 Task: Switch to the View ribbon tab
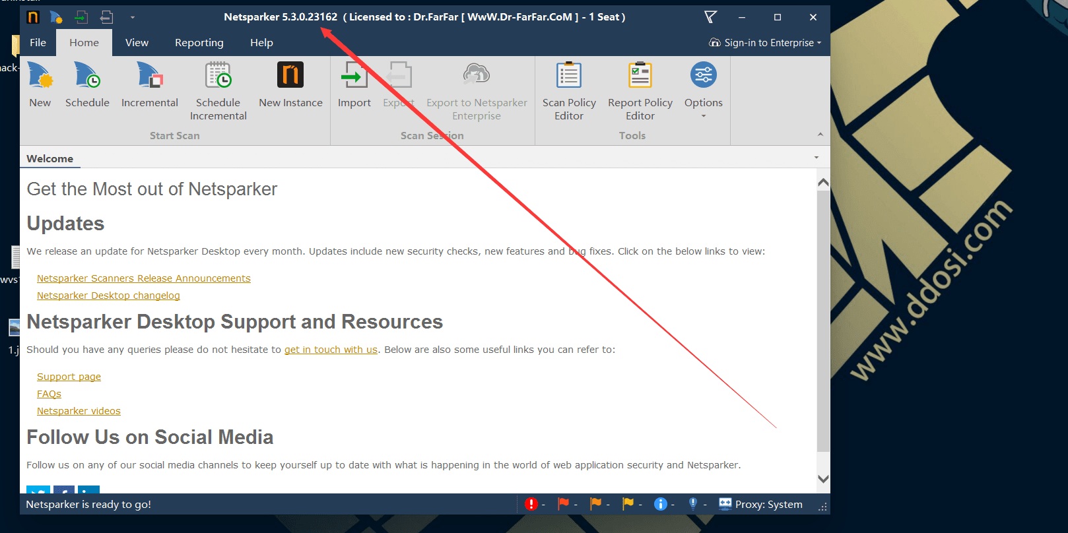point(137,42)
